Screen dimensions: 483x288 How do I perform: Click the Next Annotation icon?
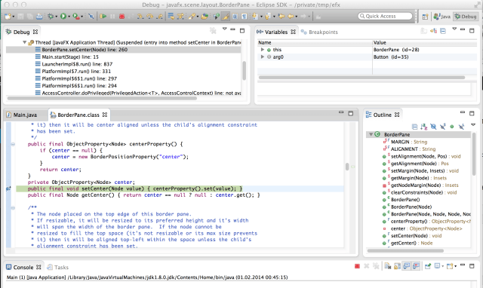[255, 17]
